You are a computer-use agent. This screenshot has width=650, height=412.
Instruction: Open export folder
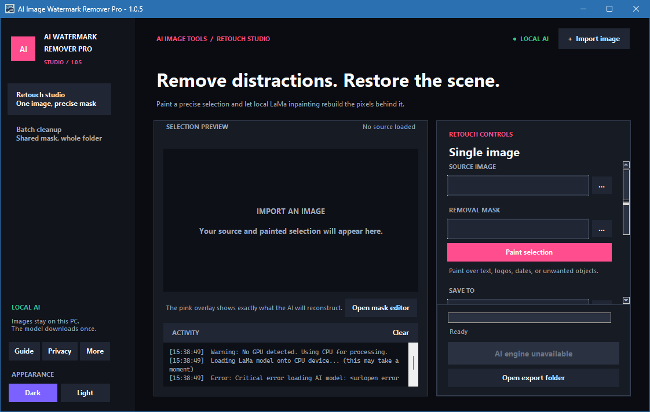click(533, 378)
